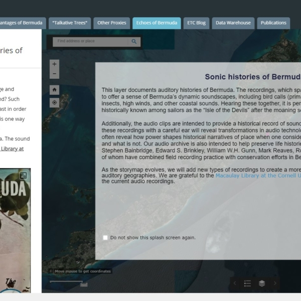Find my location on map

tap(55, 102)
